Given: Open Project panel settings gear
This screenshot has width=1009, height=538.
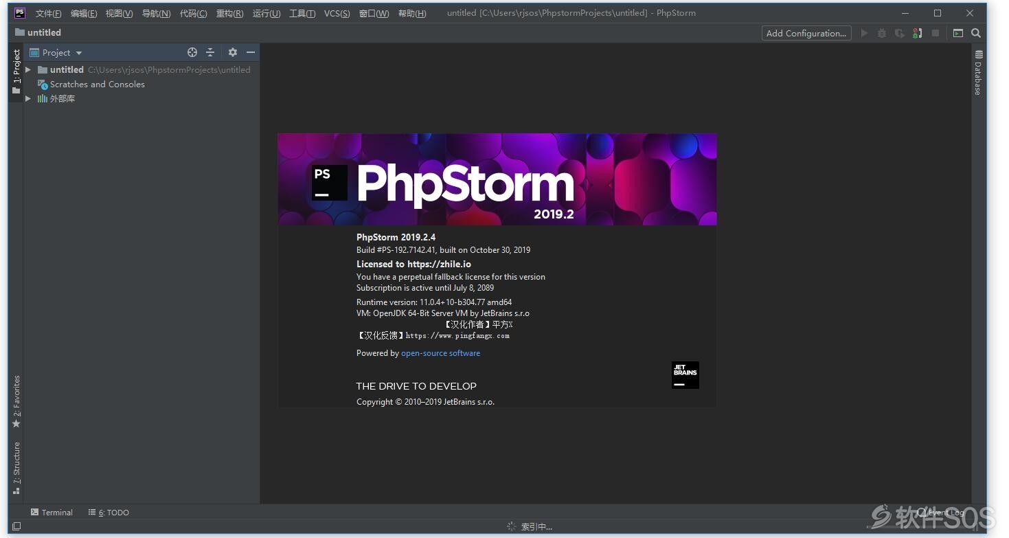Looking at the screenshot, I should tap(233, 52).
